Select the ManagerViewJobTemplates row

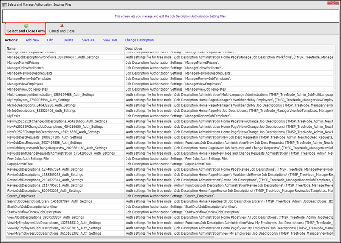click(x=169, y=89)
